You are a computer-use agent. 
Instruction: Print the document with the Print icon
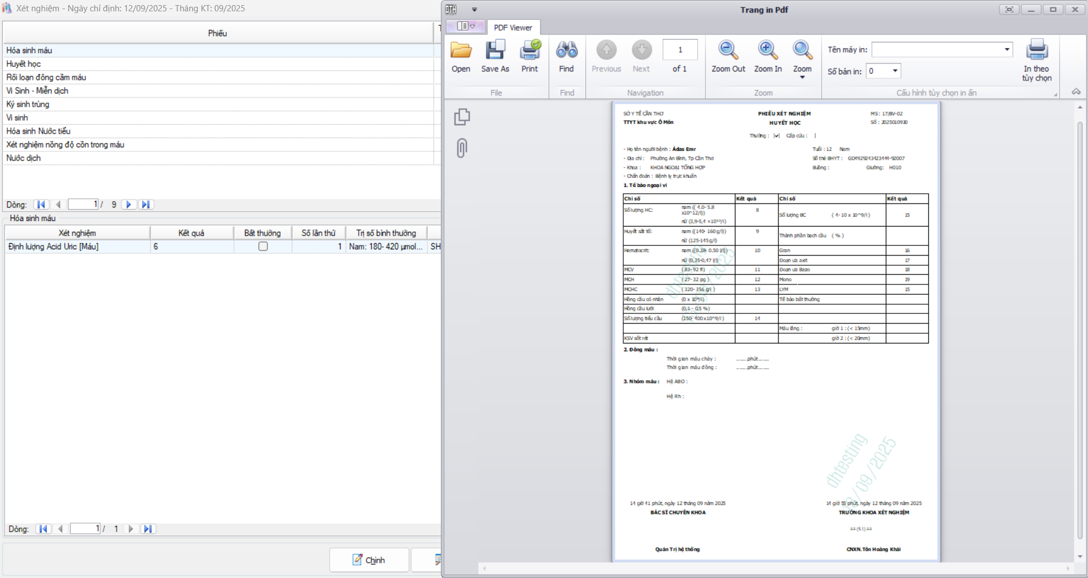(530, 51)
